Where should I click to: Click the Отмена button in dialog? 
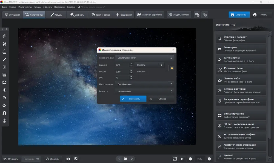(x=158, y=99)
